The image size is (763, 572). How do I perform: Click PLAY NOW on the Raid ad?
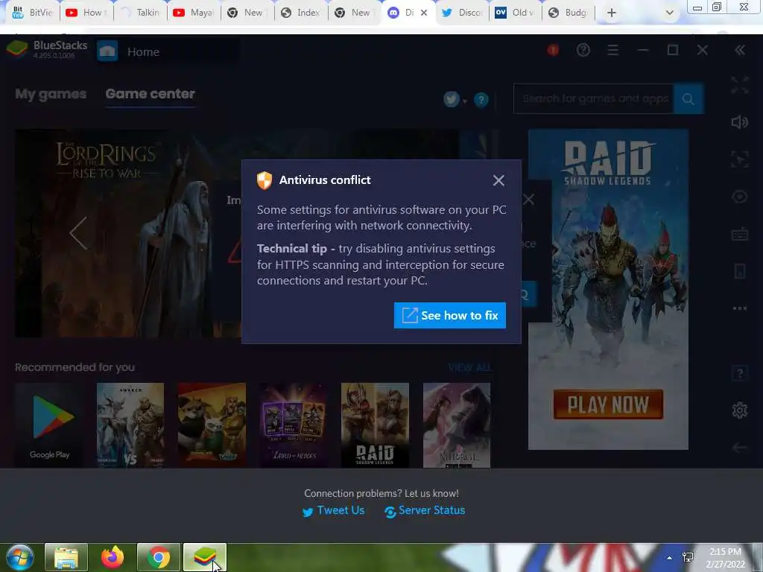(x=608, y=404)
